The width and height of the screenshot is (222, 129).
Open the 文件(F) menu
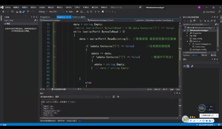[8, 7]
